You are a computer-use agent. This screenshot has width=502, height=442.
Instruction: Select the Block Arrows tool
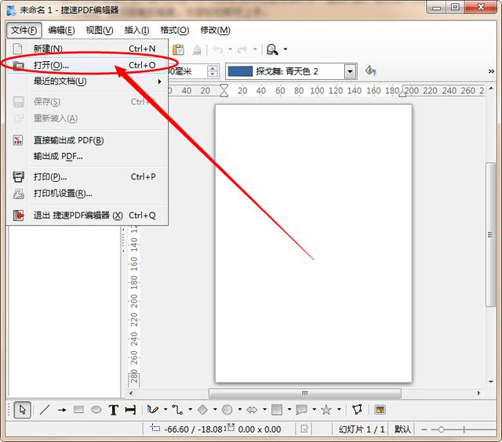click(x=252, y=410)
